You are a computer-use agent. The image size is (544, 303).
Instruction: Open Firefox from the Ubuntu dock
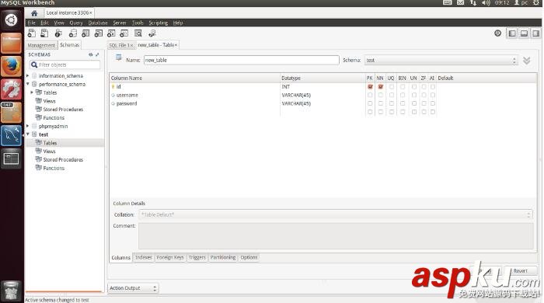tap(11, 66)
